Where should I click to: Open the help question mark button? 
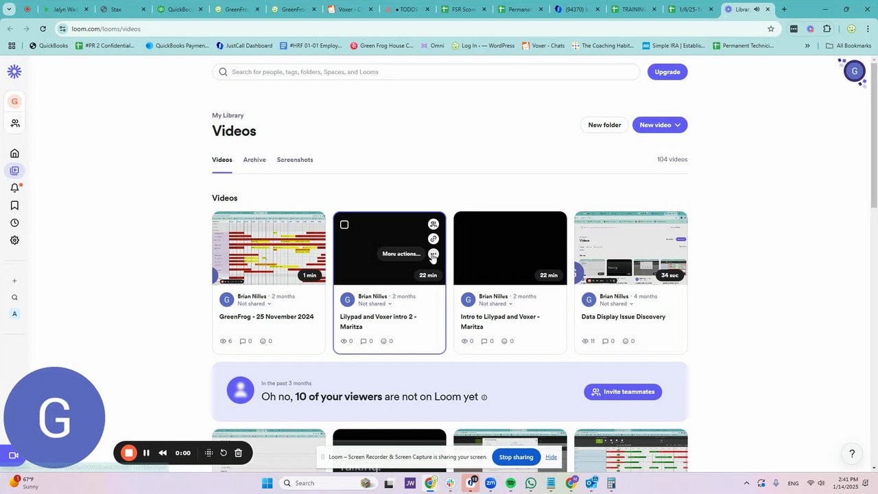tap(852, 454)
